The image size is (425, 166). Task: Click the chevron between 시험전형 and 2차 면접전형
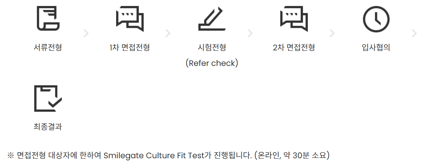[x=250, y=33]
